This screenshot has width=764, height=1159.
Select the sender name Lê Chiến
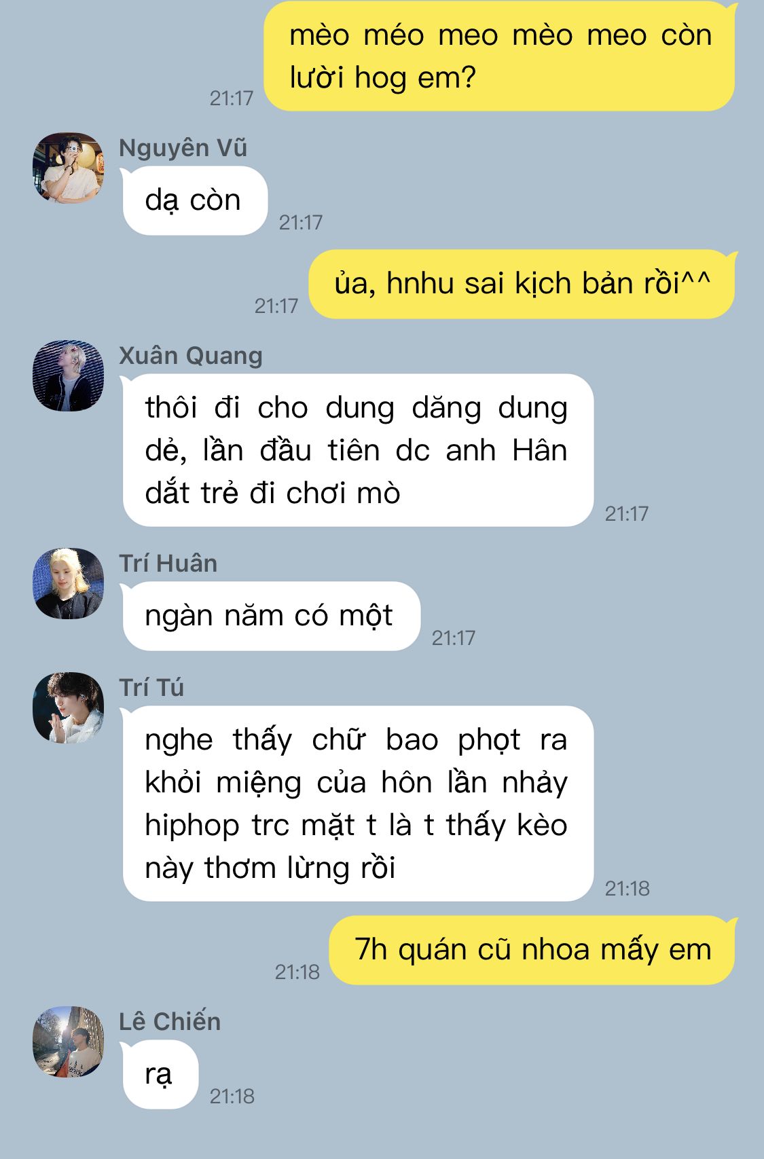[170, 1022]
